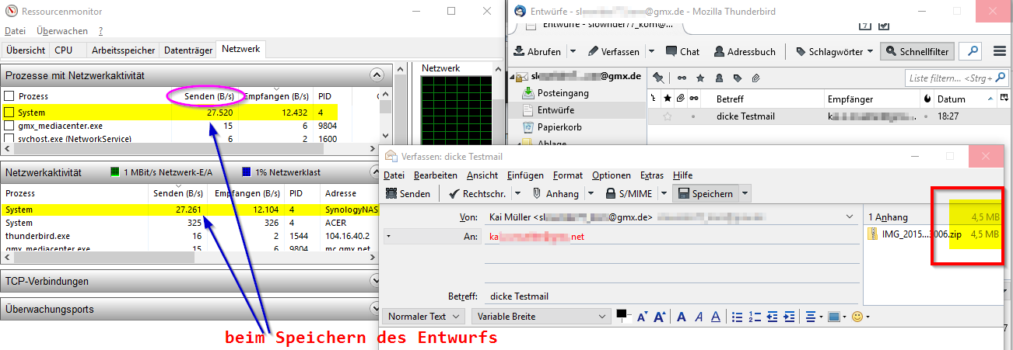Insert numbered list in compose
This screenshot has height=350, width=1013.
coord(755,317)
